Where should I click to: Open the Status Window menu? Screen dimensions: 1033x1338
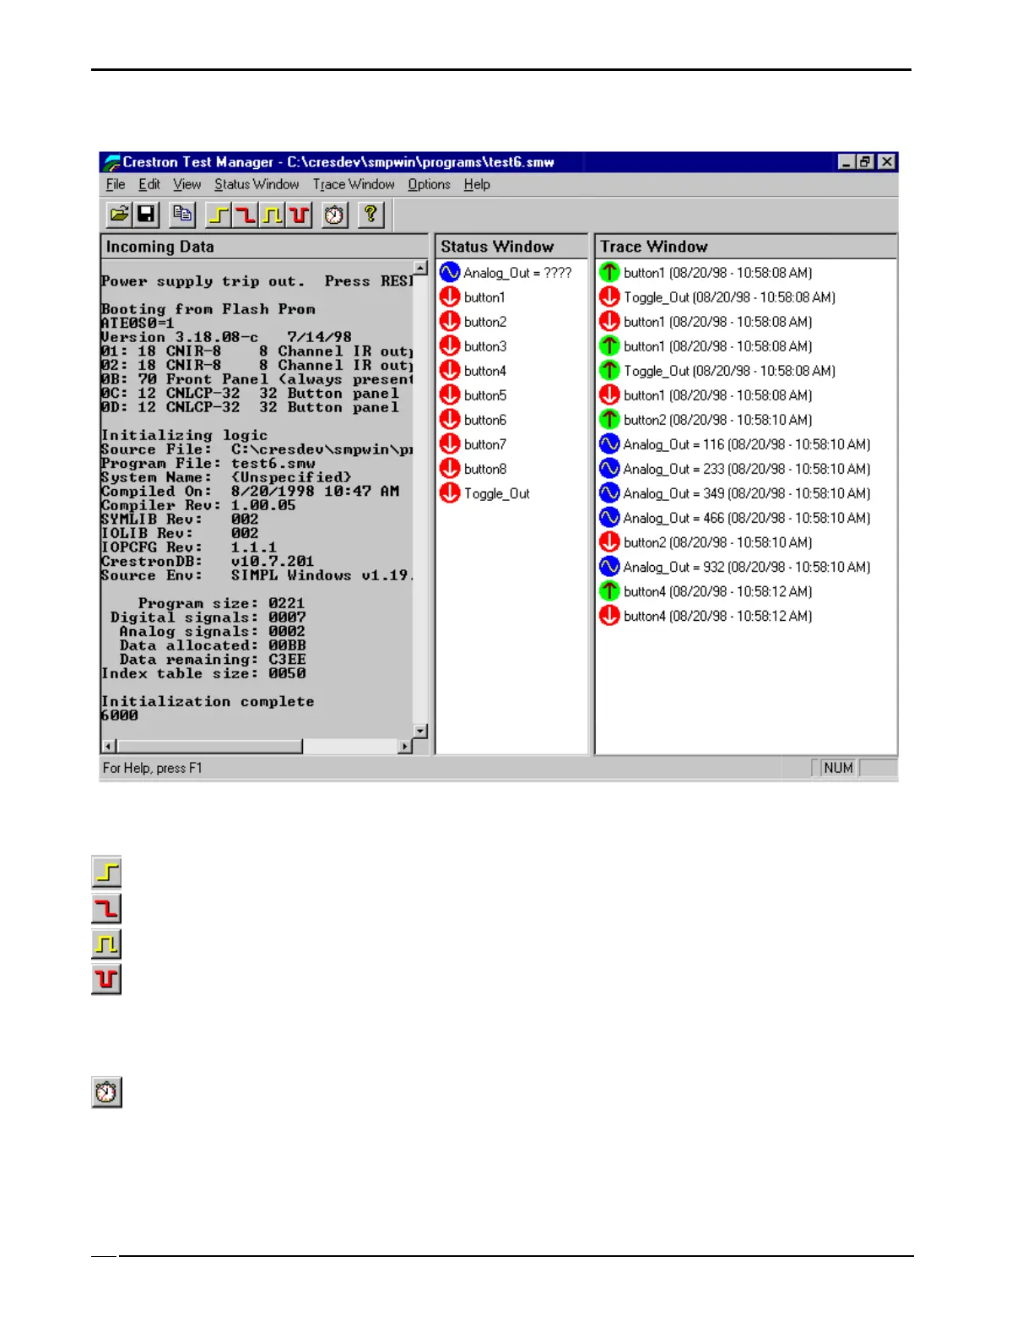tap(257, 184)
